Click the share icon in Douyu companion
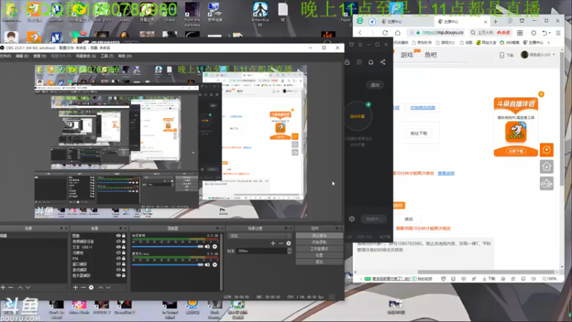The height and width of the screenshot is (322, 572). click(383, 62)
